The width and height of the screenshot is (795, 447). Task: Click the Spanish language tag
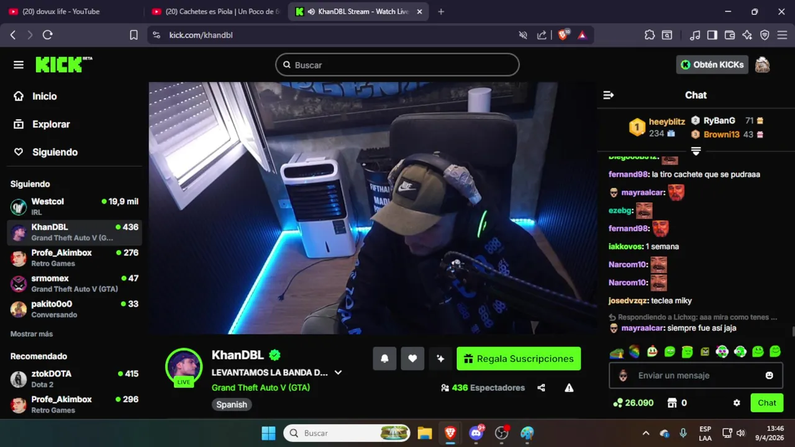[232, 405]
